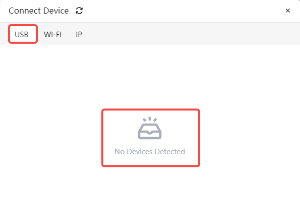The height and width of the screenshot is (211, 300).
Task: Refresh the device list with the sync icon
Action: (x=79, y=11)
